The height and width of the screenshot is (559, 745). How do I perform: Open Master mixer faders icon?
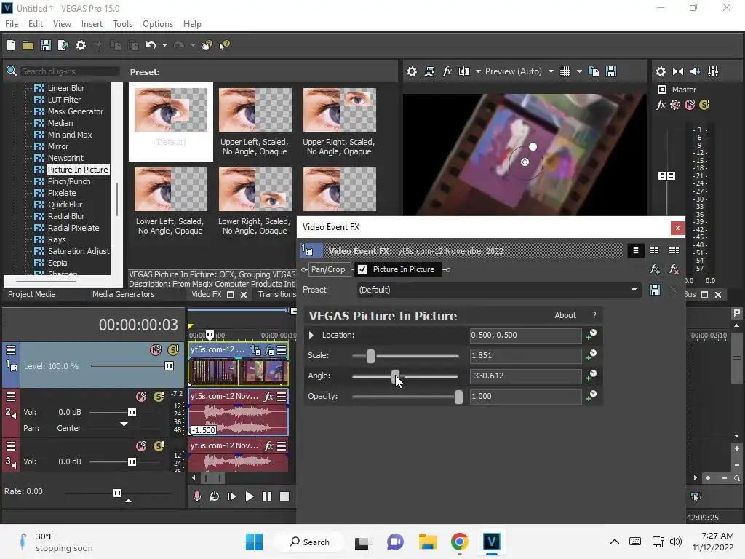click(x=713, y=71)
